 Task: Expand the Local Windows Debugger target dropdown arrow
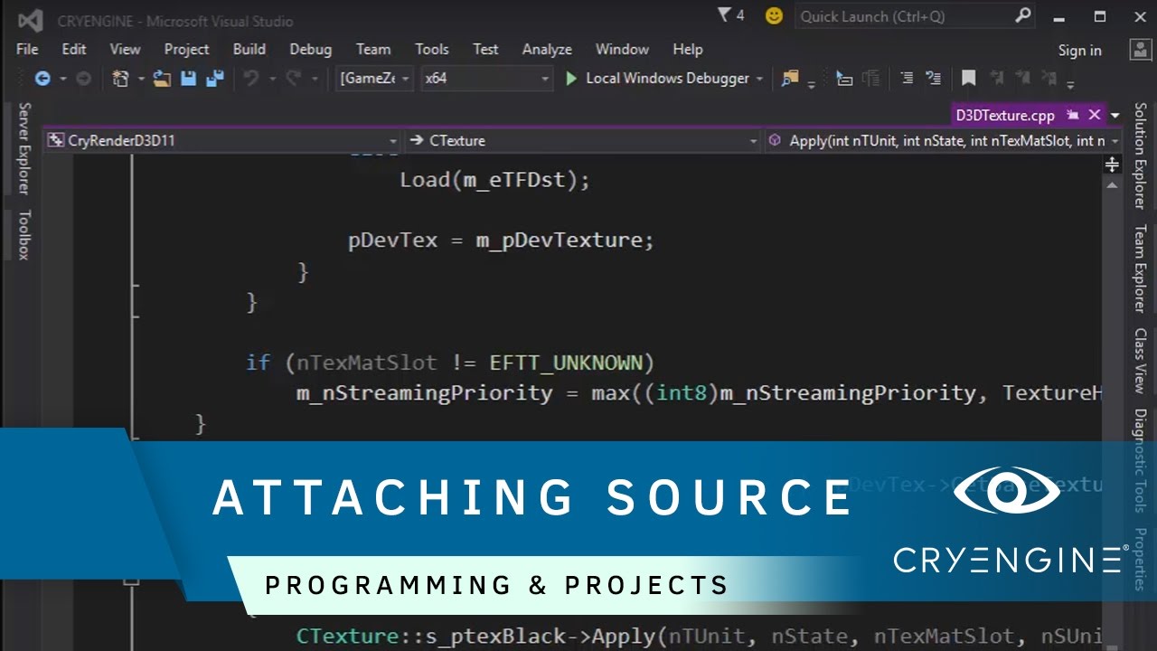(x=759, y=80)
